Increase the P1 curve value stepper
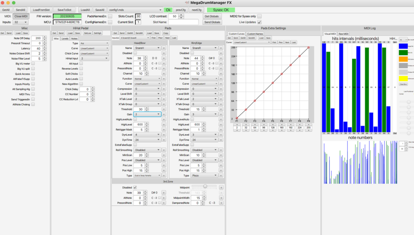The height and width of the screenshot is (235, 414). pyautogui.click(x=237, y=125)
